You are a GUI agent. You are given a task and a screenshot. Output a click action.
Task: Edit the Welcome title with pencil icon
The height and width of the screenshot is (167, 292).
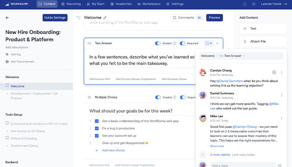[105, 18]
